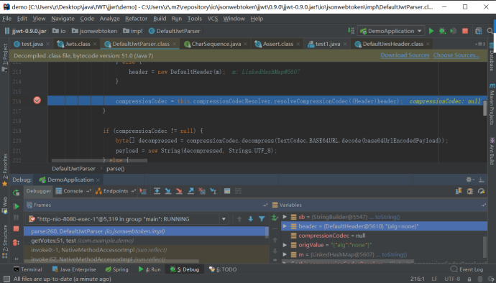
Task: Switch to the Endpoints debug tab
Action: 116,191
